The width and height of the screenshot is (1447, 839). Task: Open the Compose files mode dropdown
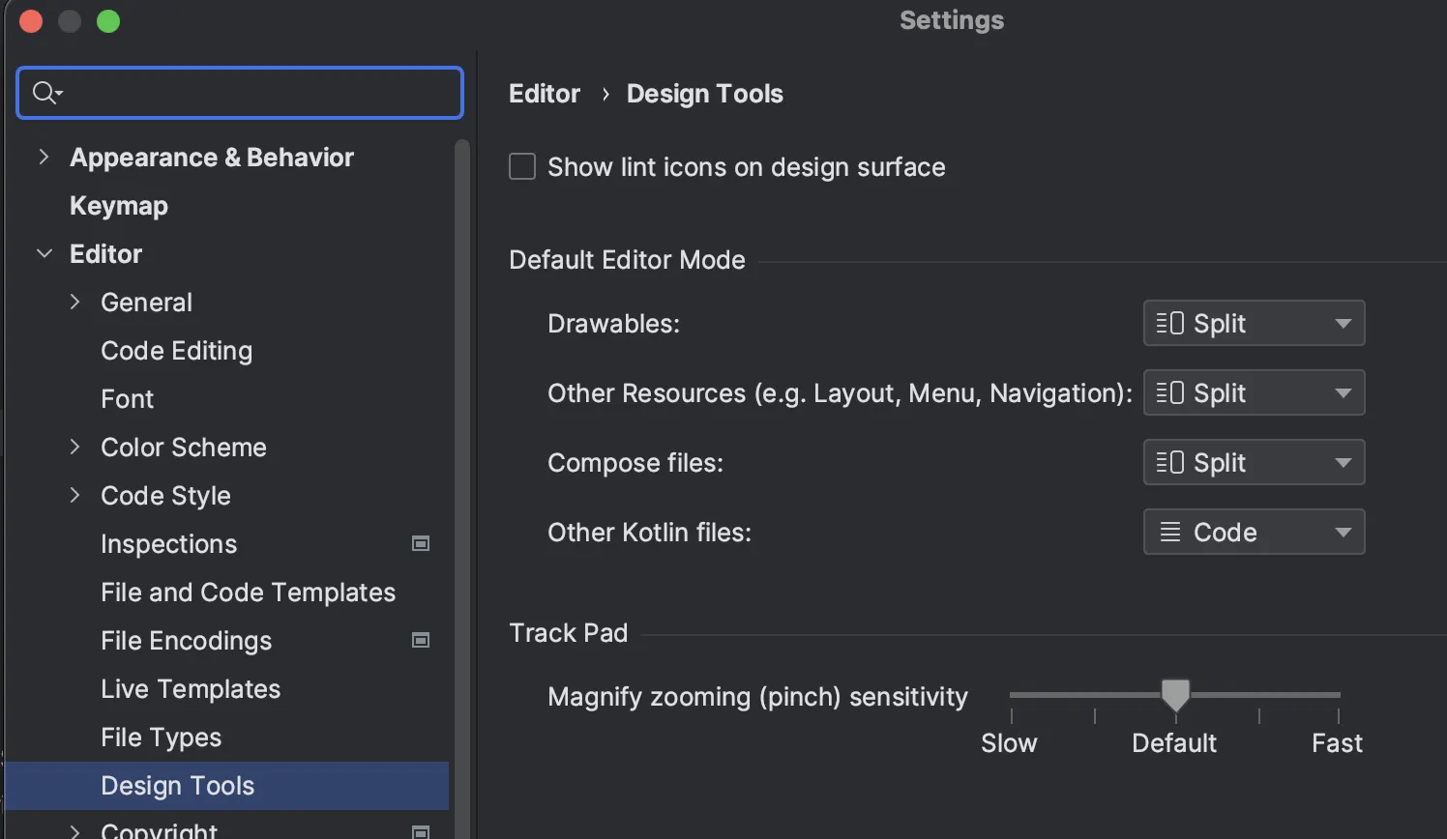(1344, 462)
